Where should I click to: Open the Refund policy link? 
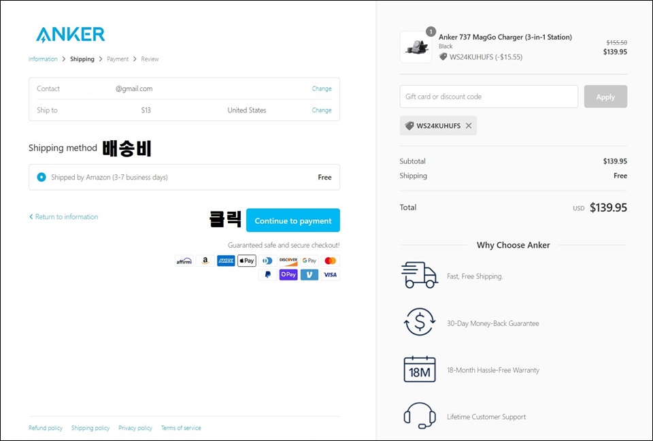46,428
